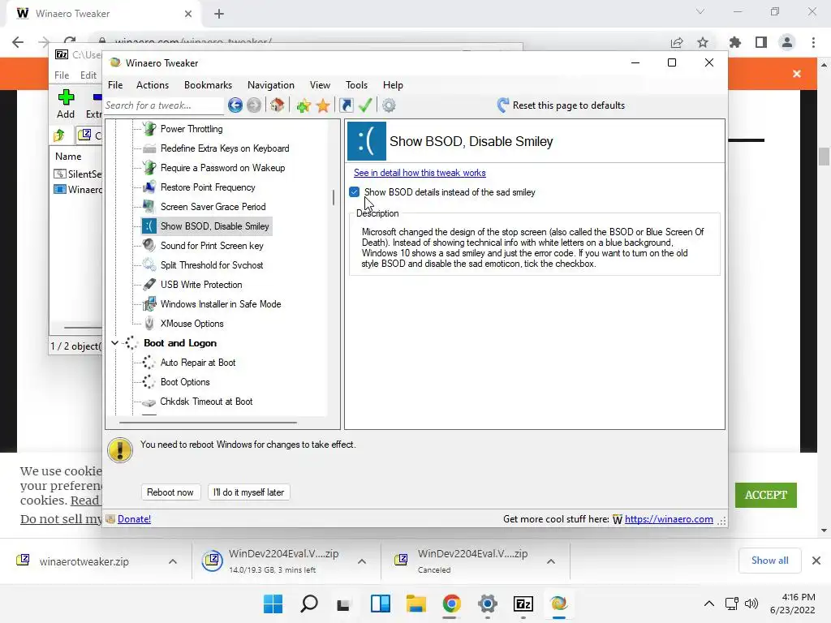
Task: Select XMouse Options in tree
Action: click(x=192, y=324)
